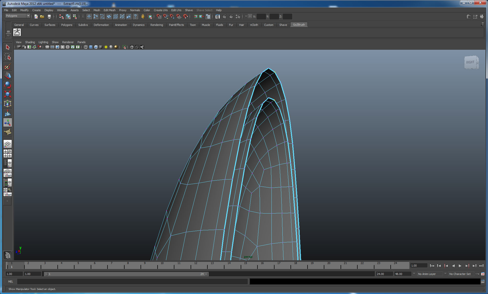Open the viewport Shading menu
488x294 pixels.
coord(30,42)
